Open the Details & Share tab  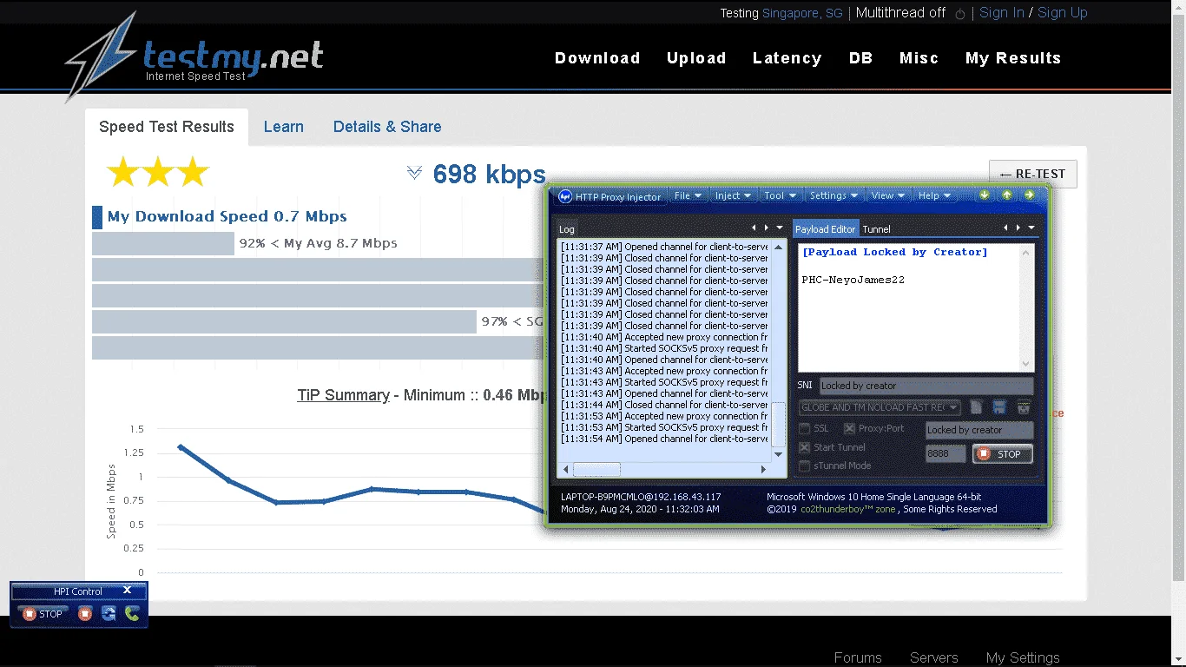point(387,127)
